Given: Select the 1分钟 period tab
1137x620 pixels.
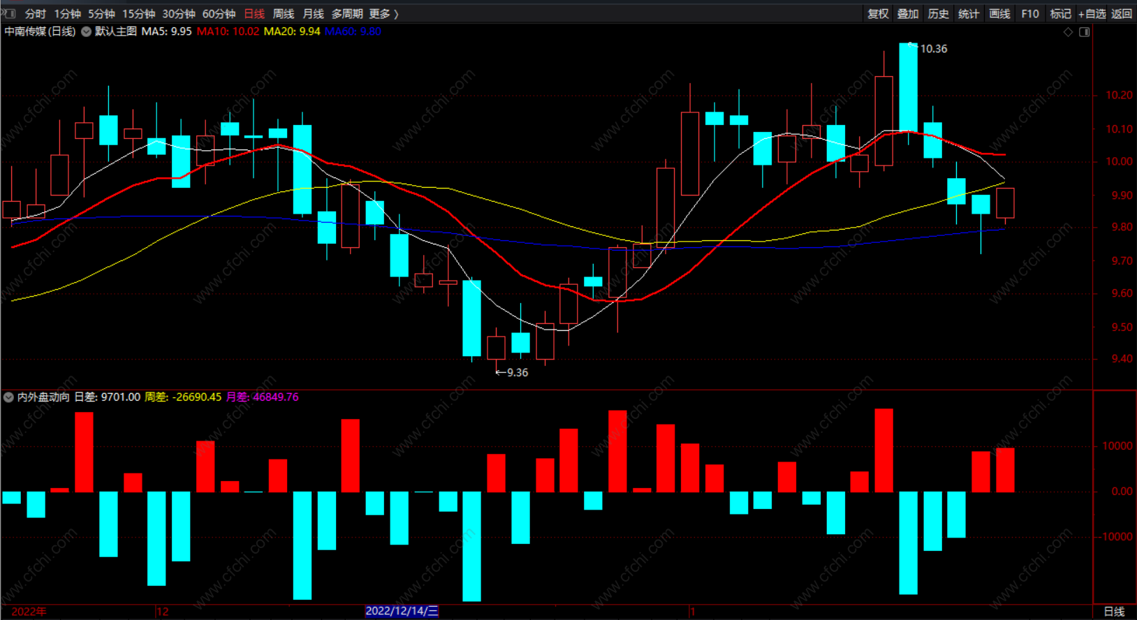Looking at the screenshot, I should point(68,14).
